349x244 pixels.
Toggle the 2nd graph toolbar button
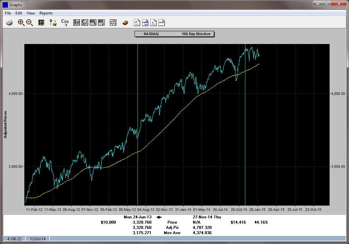coord(77,23)
